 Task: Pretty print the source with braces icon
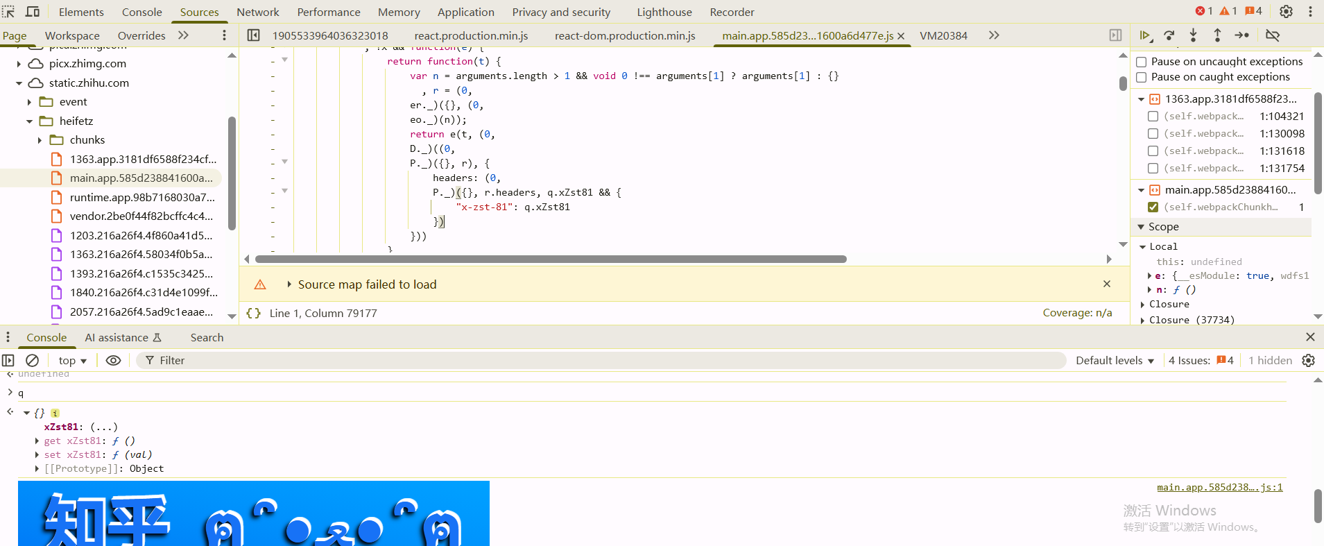coord(254,314)
